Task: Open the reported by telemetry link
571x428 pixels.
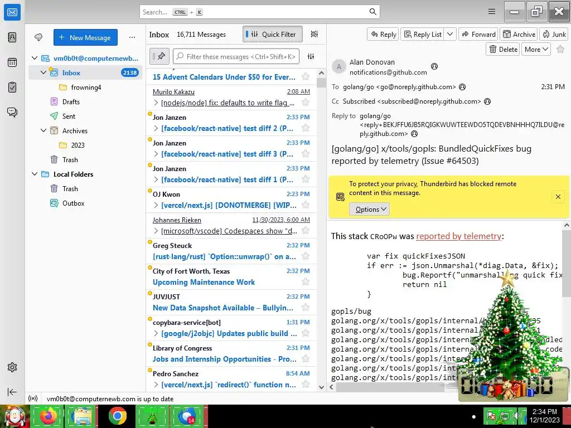Action: tap(458, 236)
